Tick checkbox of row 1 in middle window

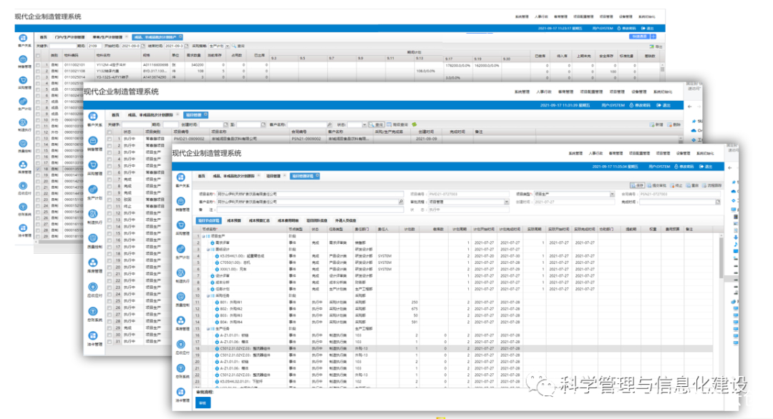click(110, 139)
